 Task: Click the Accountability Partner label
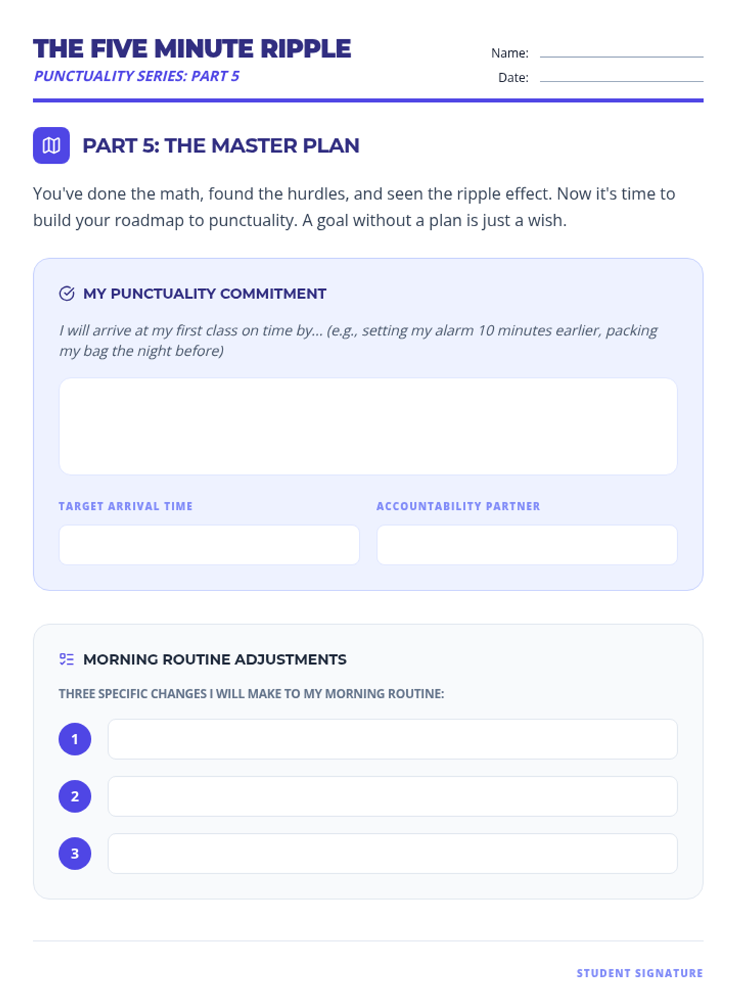coord(458,506)
